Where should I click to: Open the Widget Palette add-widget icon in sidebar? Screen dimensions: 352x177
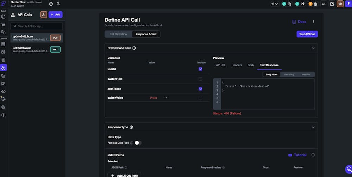[4, 17]
